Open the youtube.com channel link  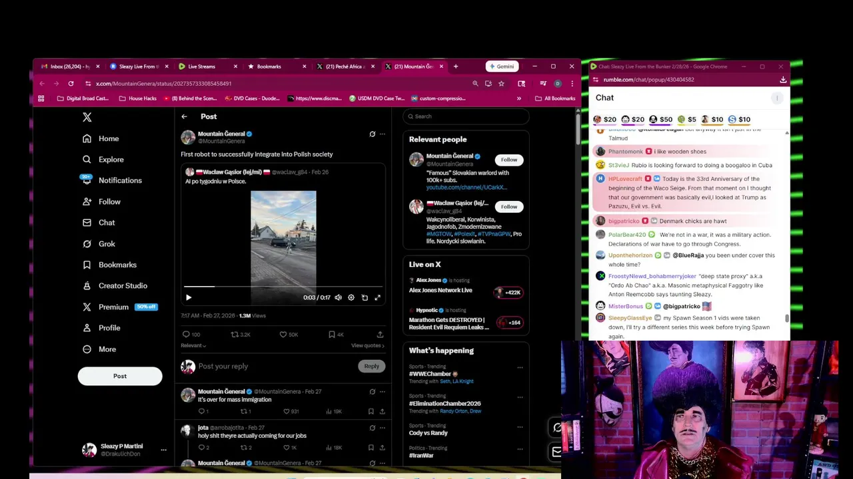point(466,188)
